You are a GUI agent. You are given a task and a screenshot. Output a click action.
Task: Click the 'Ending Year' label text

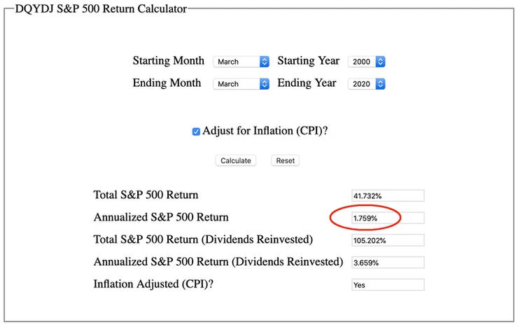tap(307, 83)
